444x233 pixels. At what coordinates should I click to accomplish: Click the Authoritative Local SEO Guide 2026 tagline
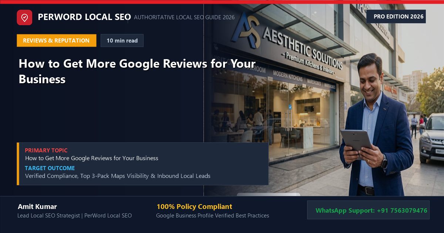tap(184, 17)
